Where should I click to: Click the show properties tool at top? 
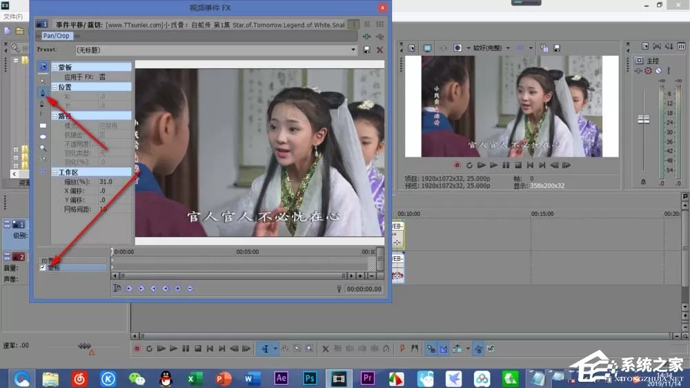coord(43,66)
